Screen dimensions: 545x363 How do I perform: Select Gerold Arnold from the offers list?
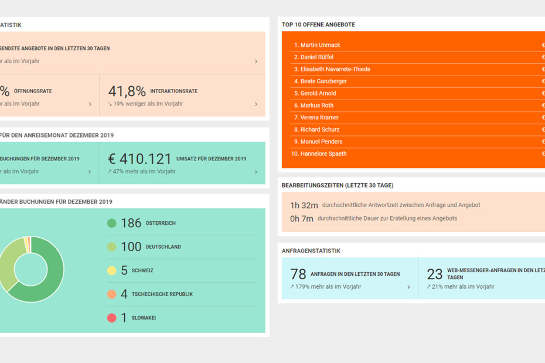pyautogui.click(x=318, y=93)
